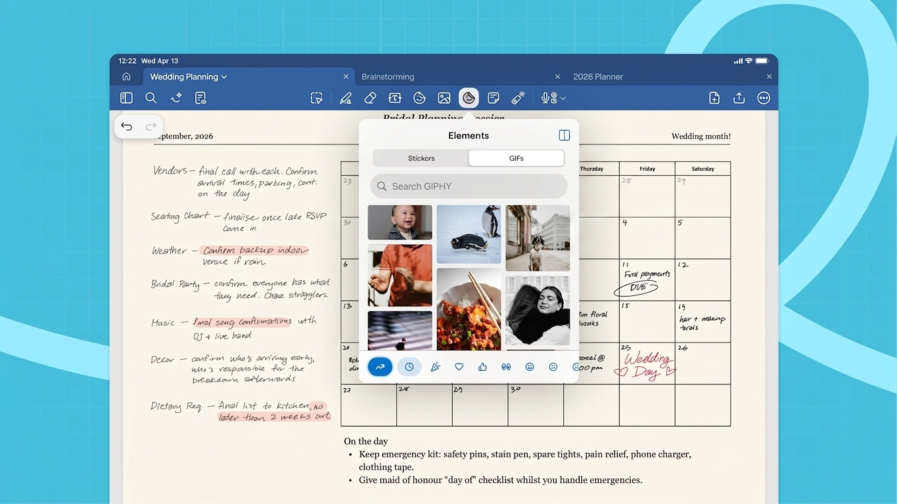The width and height of the screenshot is (897, 504).
Task: Expand the microphone options chevron
Action: coord(563,98)
